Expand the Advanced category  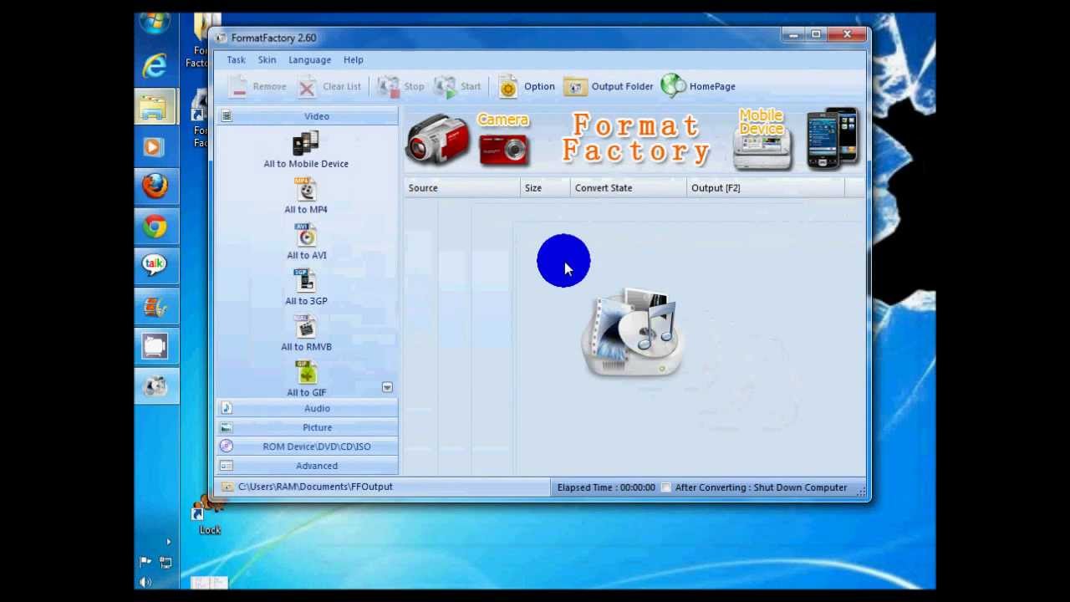click(x=308, y=466)
